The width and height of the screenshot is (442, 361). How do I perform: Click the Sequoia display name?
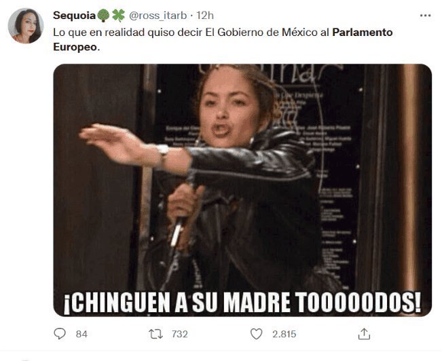(75, 16)
